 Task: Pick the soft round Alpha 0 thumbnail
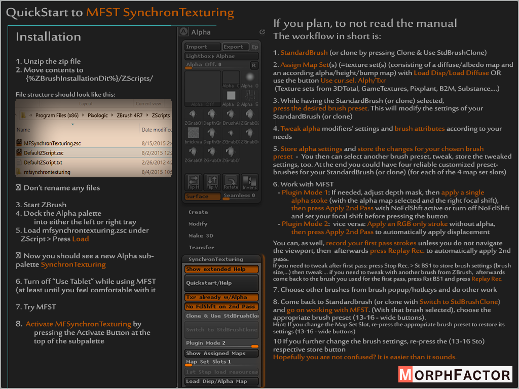pos(250,80)
